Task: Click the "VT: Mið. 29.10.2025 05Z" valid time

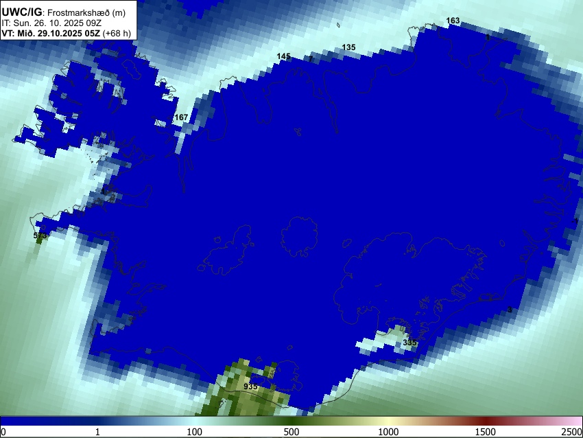Action: pyautogui.click(x=51, y=33)
